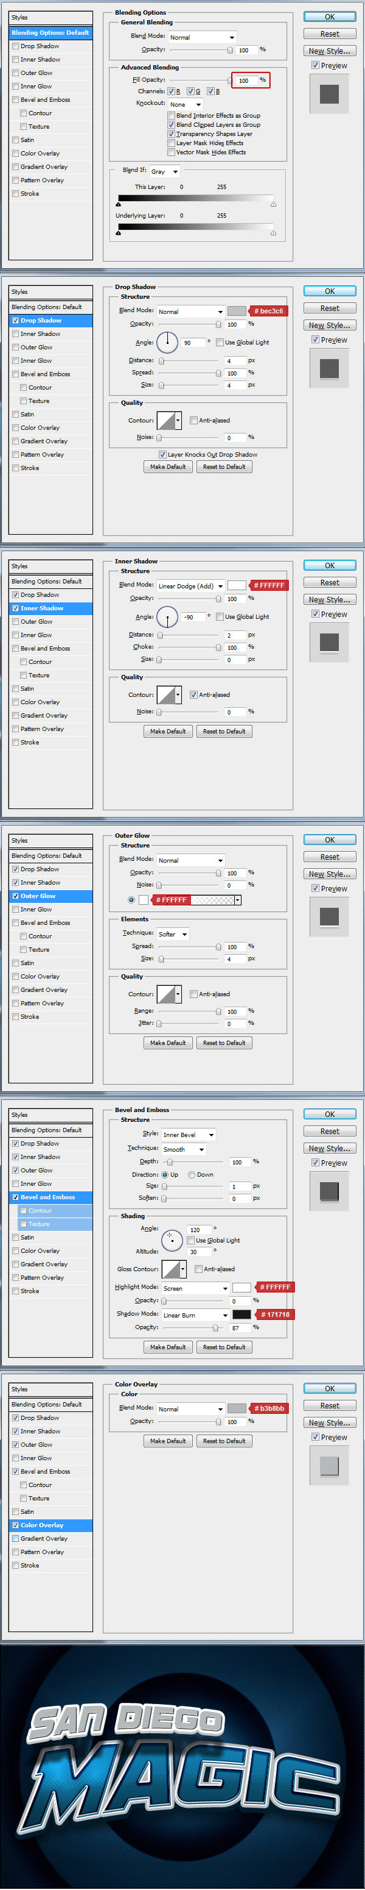Image resolution: width=365 pixels, height=1890 pixels.
Task: Select highlighted Bevel and Emboss style row
Action: tap(50, 1197)
